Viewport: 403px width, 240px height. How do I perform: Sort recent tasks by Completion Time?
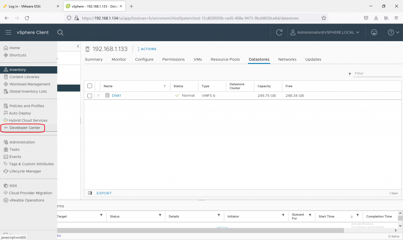coord(379,216)
